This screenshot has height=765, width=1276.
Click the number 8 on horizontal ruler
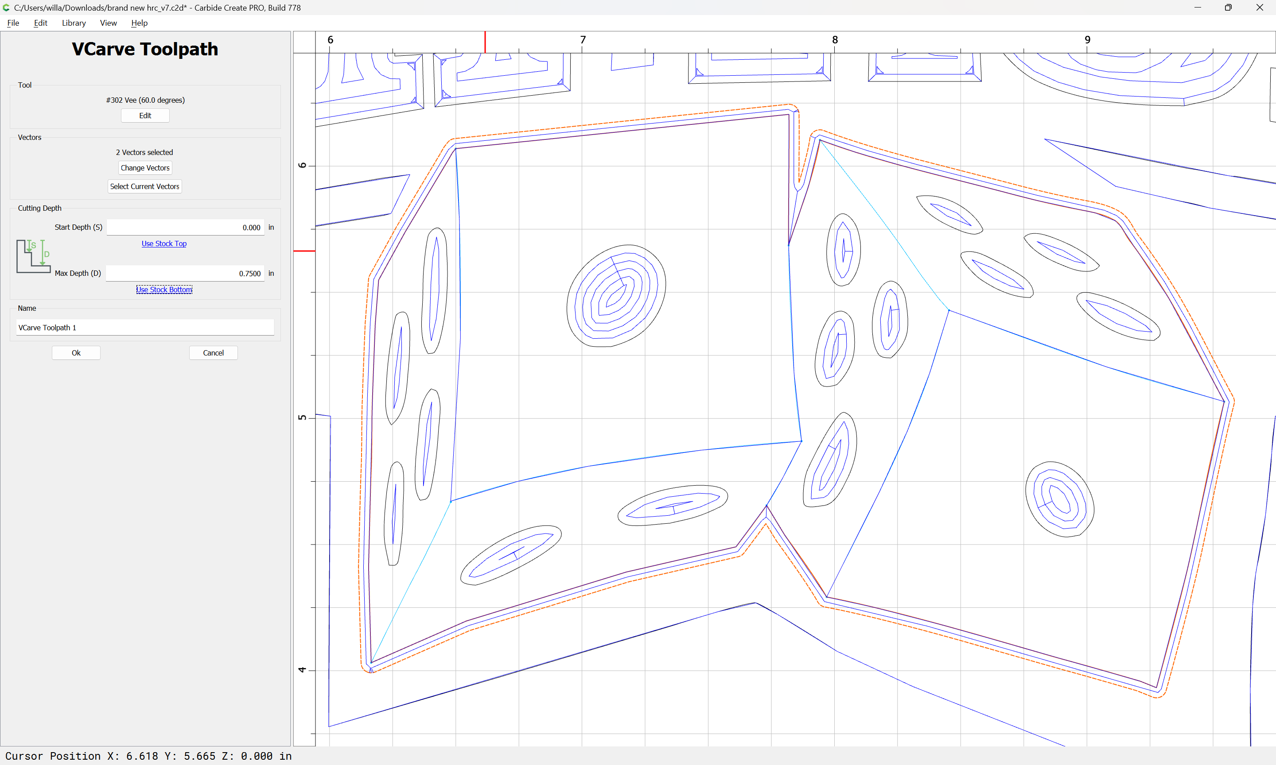(x=835, y=40)
